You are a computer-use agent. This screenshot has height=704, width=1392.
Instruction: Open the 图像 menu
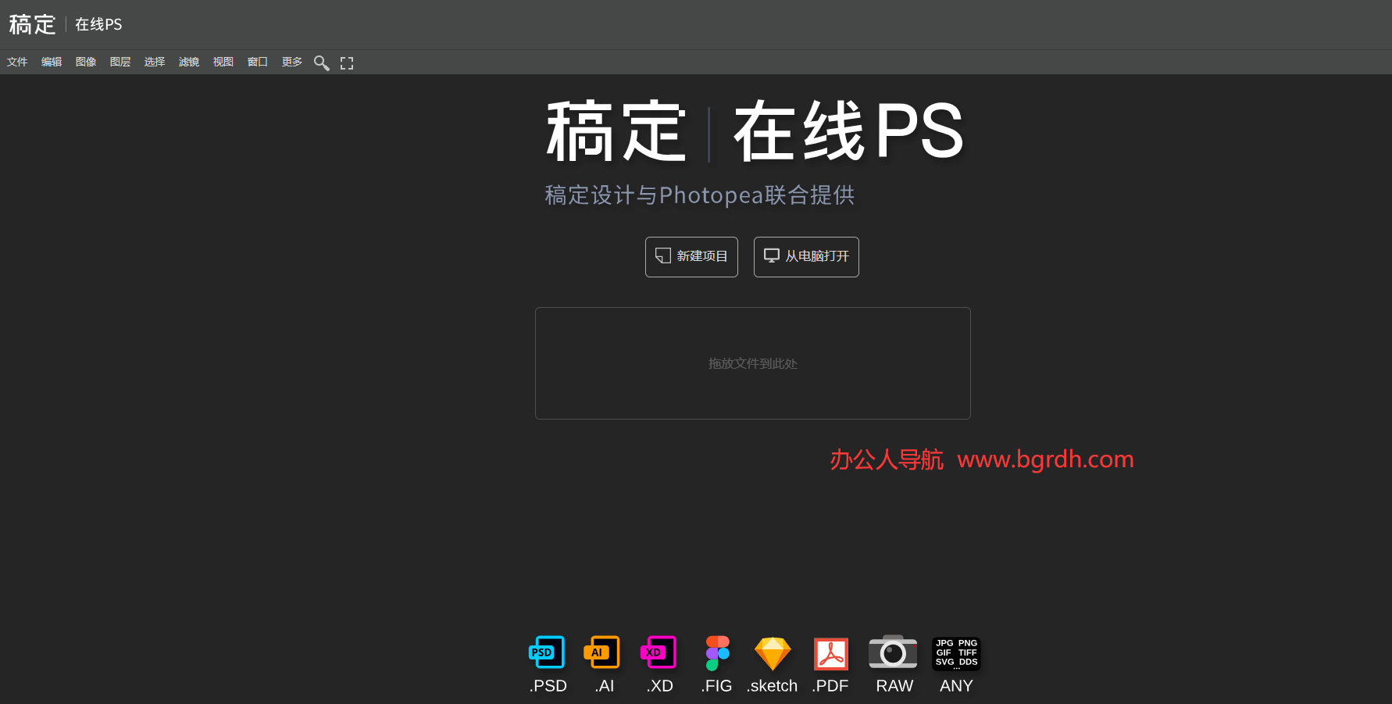click(86, 62)
